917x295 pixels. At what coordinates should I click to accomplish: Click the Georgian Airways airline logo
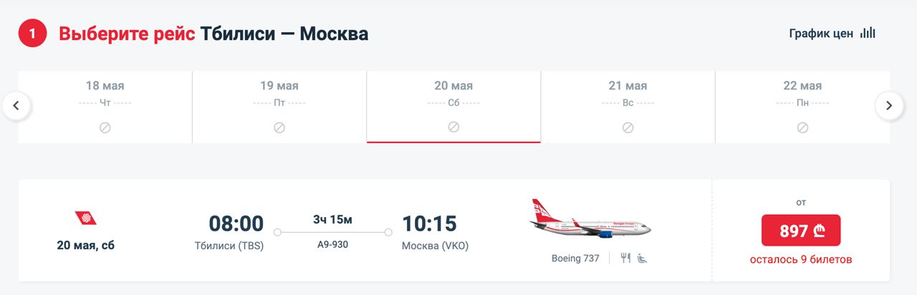[85, 218]
